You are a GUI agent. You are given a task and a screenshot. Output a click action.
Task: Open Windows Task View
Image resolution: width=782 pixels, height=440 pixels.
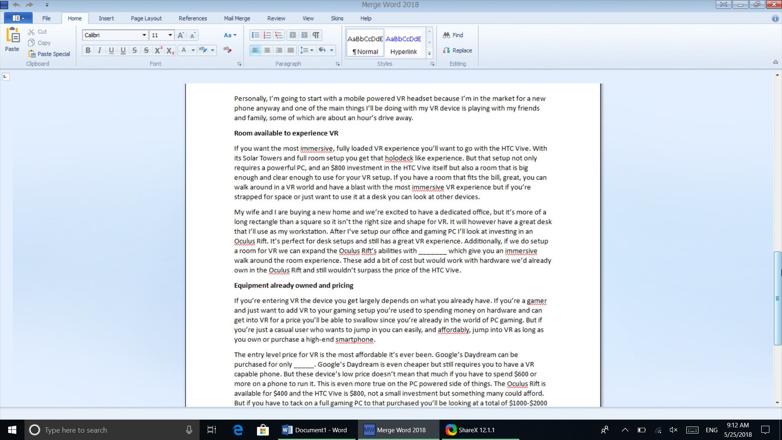point(212,430)
